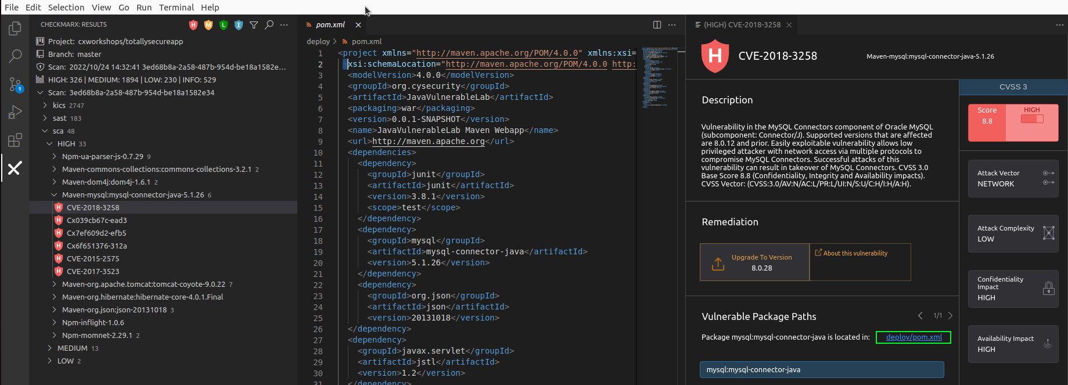The image size is (1068, 385).
Task: Open the Extensions view
Action: coord(15,141)
